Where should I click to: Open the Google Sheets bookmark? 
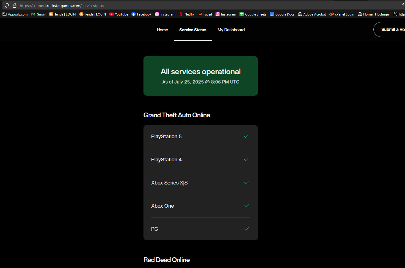click(253, 14)
